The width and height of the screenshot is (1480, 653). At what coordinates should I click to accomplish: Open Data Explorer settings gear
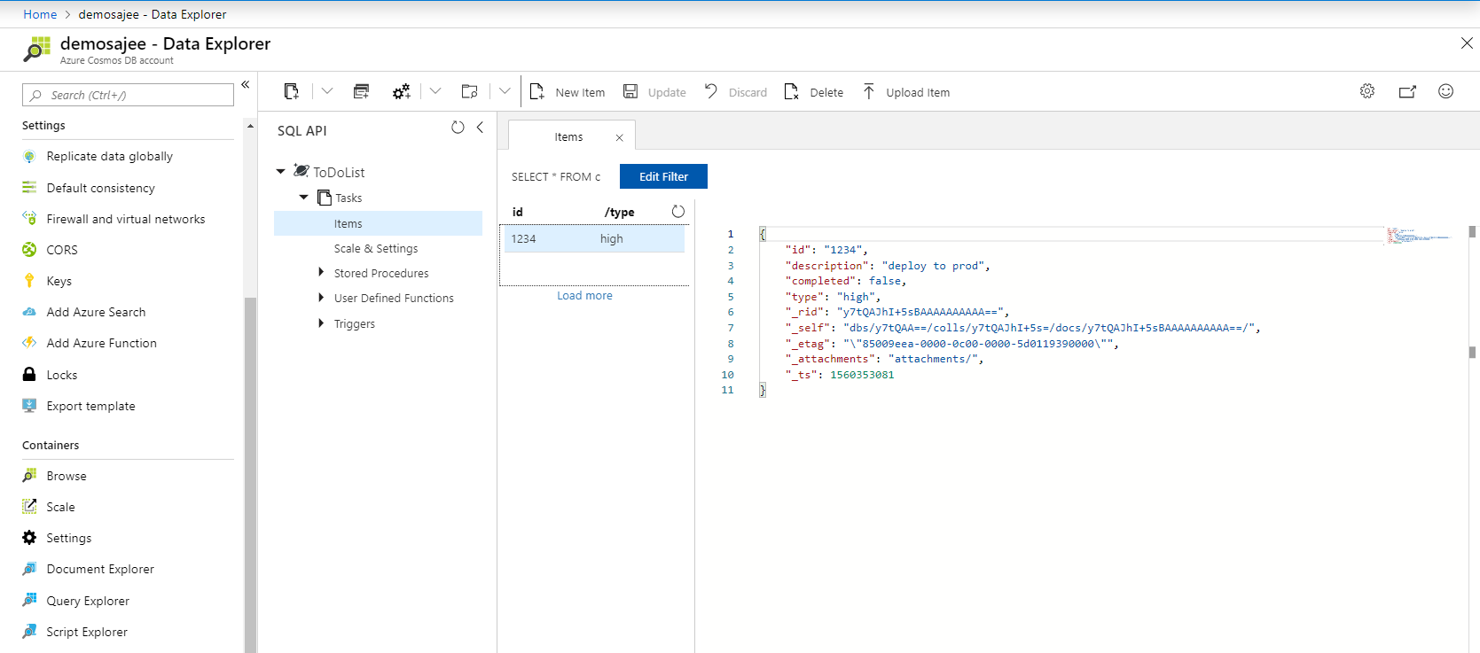click(x=1367, y=91)
